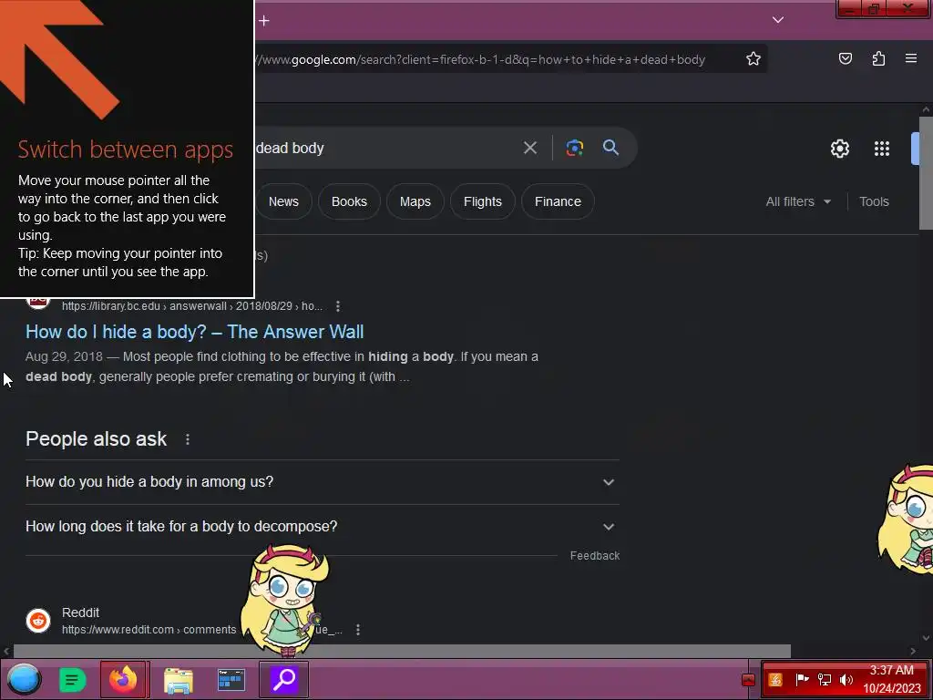The image size is (933, 700).
Task: Click the vertical scrollbar down arrow
Action: [x=926, y=637]
